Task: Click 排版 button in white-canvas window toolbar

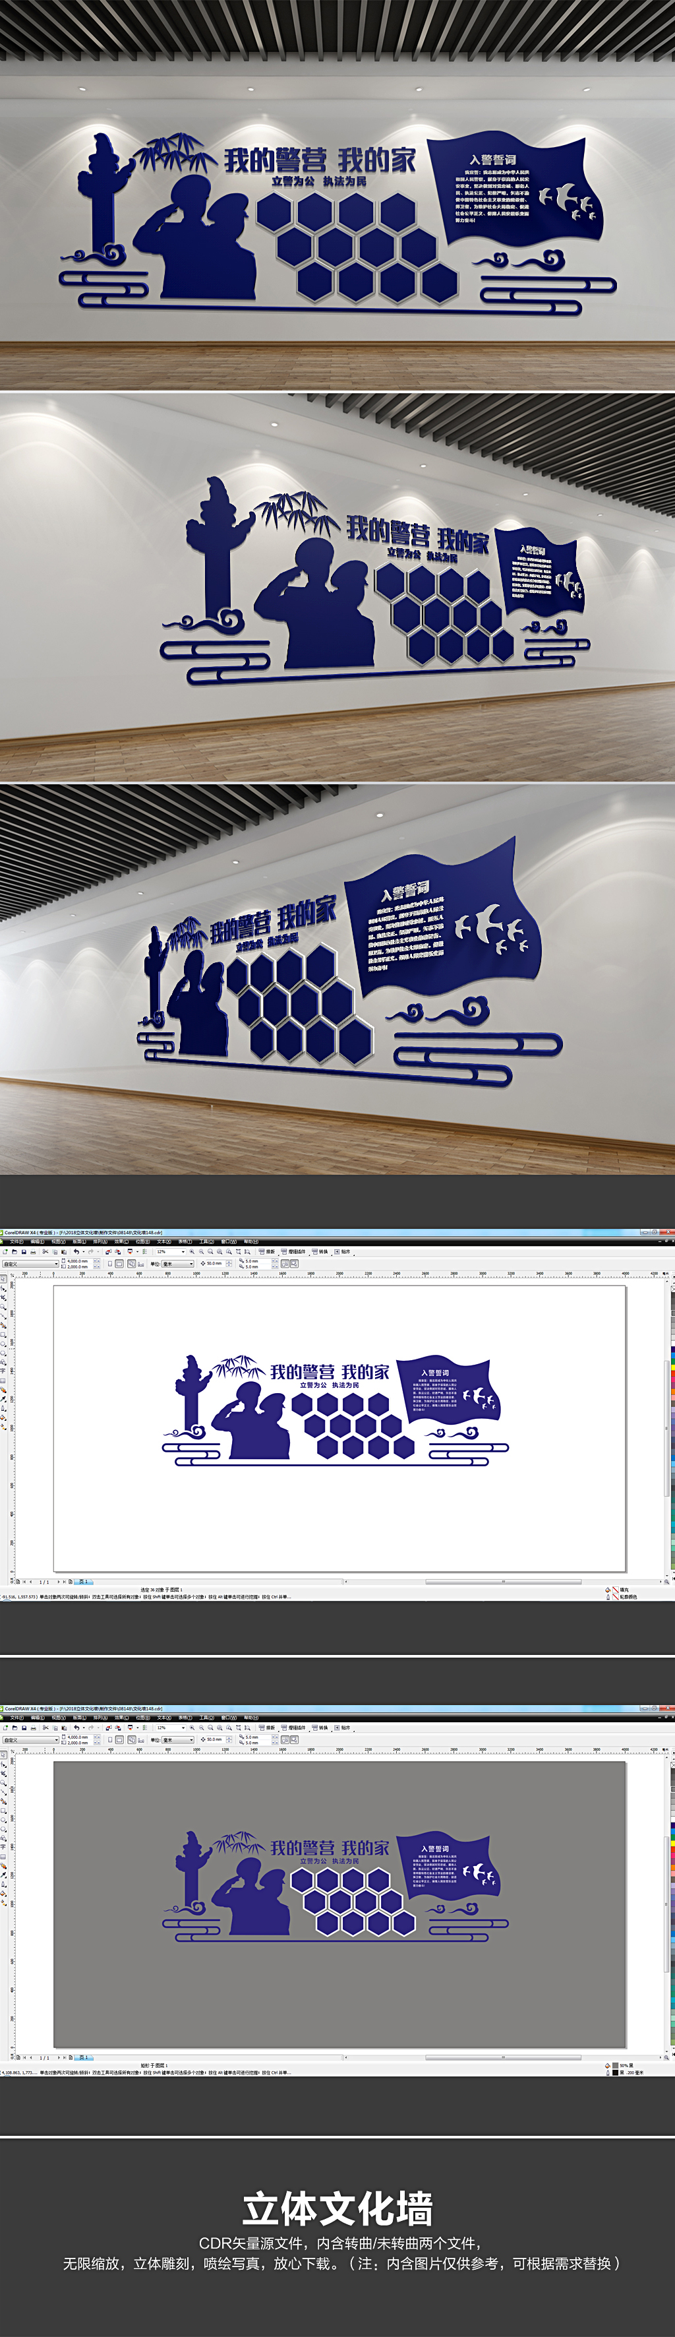Action: pos(268,1252)
